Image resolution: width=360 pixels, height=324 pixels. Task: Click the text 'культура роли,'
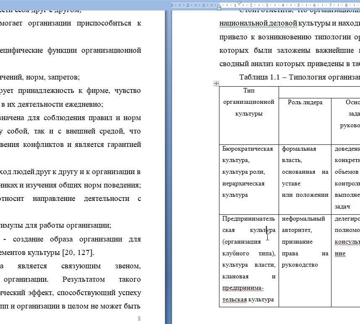[x=244, y=172]
